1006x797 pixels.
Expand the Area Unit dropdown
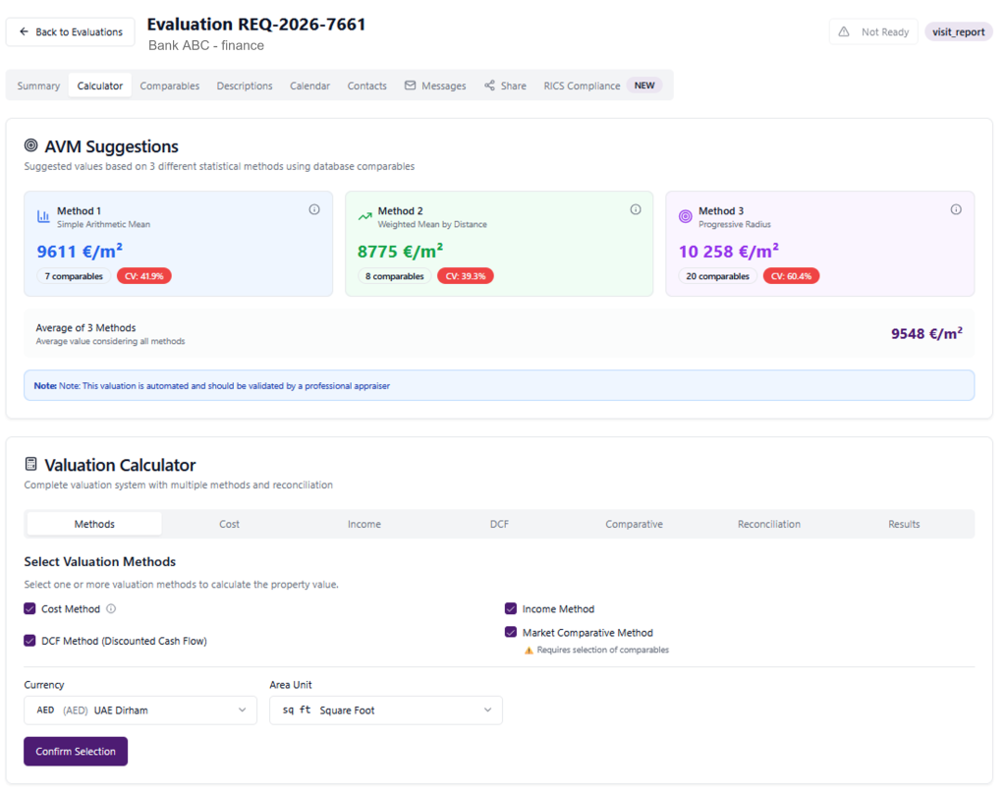[385, 711]
